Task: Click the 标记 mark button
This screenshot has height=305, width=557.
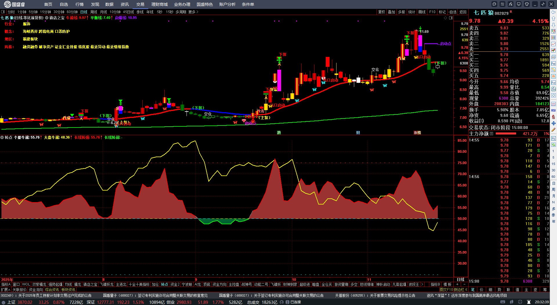Action: [x=442, y=12]
